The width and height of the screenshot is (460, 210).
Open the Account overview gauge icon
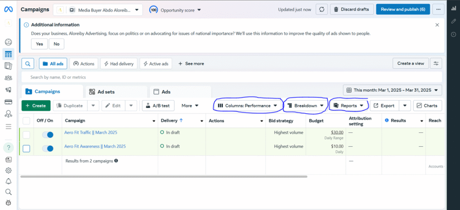click(9, 42)
